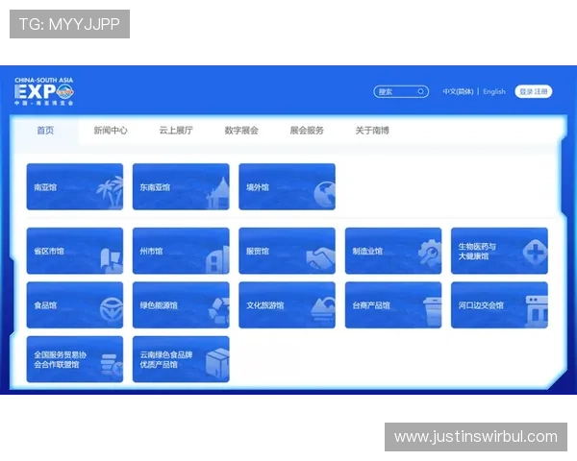Open the 关于南博 tab
This screenshot has width=577, height=461.
[372, 131]
